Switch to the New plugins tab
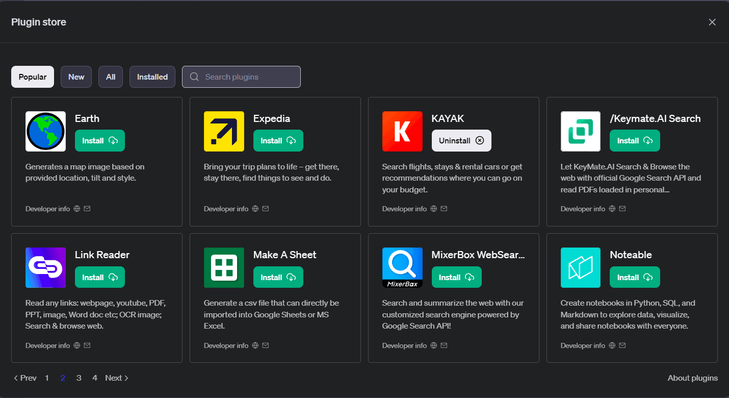 (x=76, y=77)
